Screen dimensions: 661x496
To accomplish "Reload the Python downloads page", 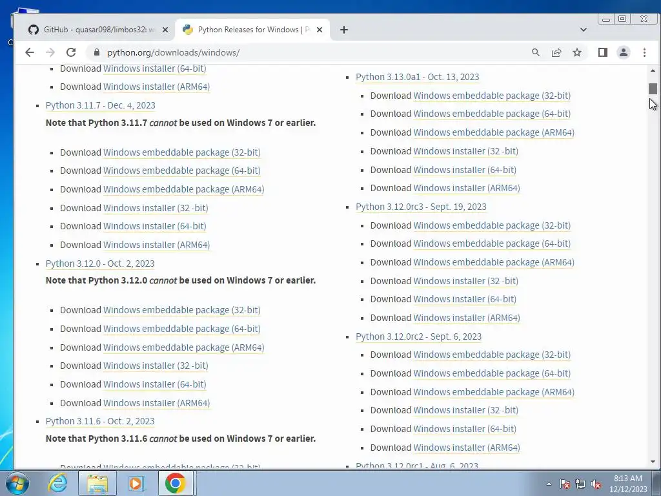I will click(71, 52).
